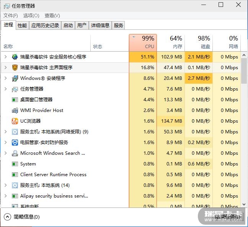Select the 51.1% CPU cell
Viewport: 248px width, 227px height.
coord(143,57)
